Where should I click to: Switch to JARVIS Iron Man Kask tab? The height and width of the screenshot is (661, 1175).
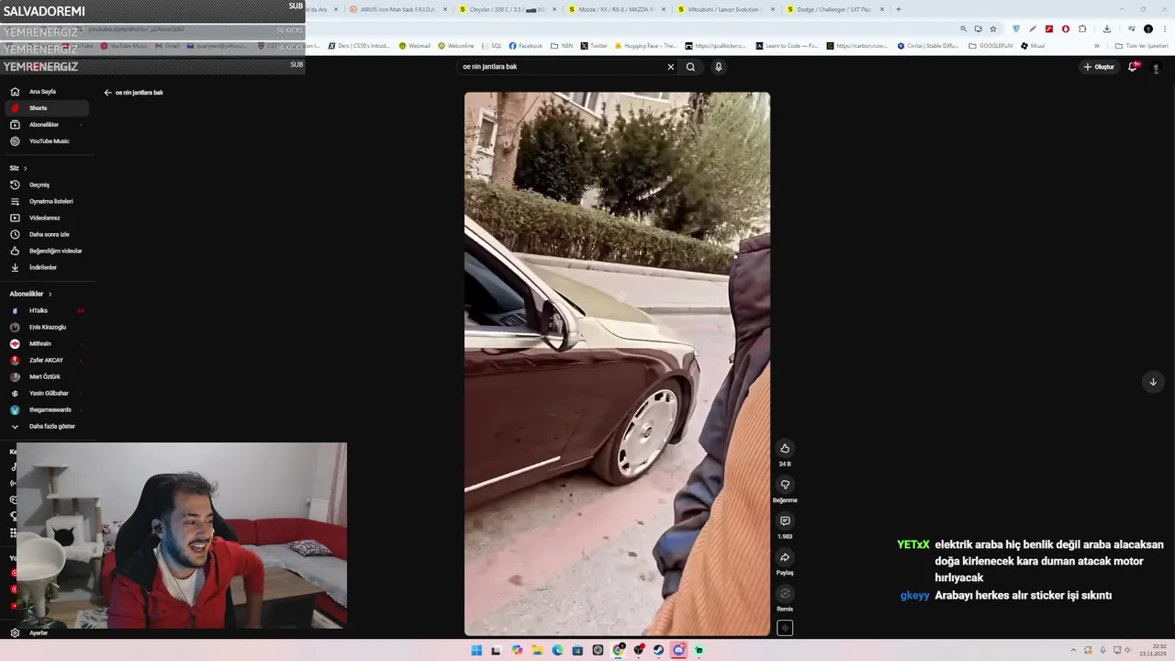coord(397,9)
